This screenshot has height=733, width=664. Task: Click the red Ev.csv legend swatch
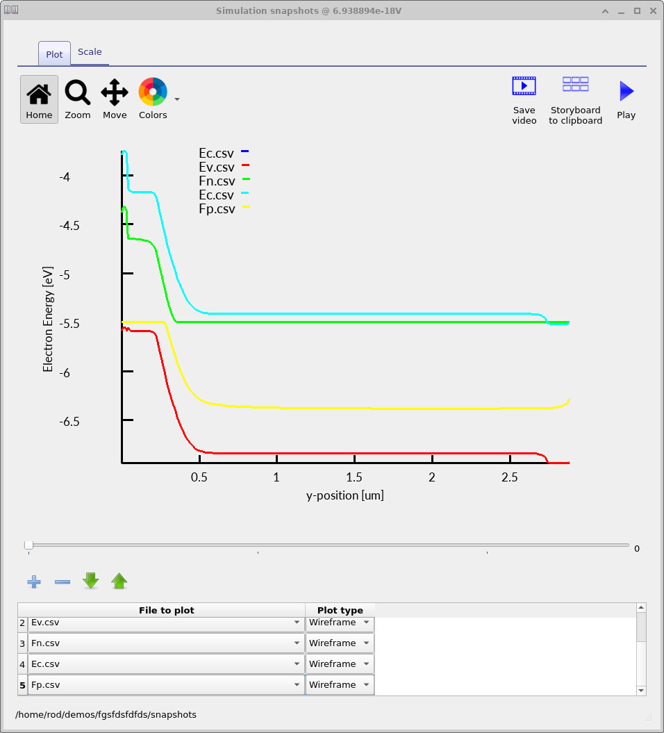coord(245,165)
